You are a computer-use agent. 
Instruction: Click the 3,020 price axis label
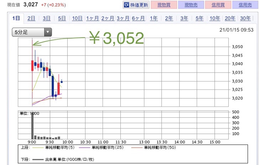coord(237,98)
